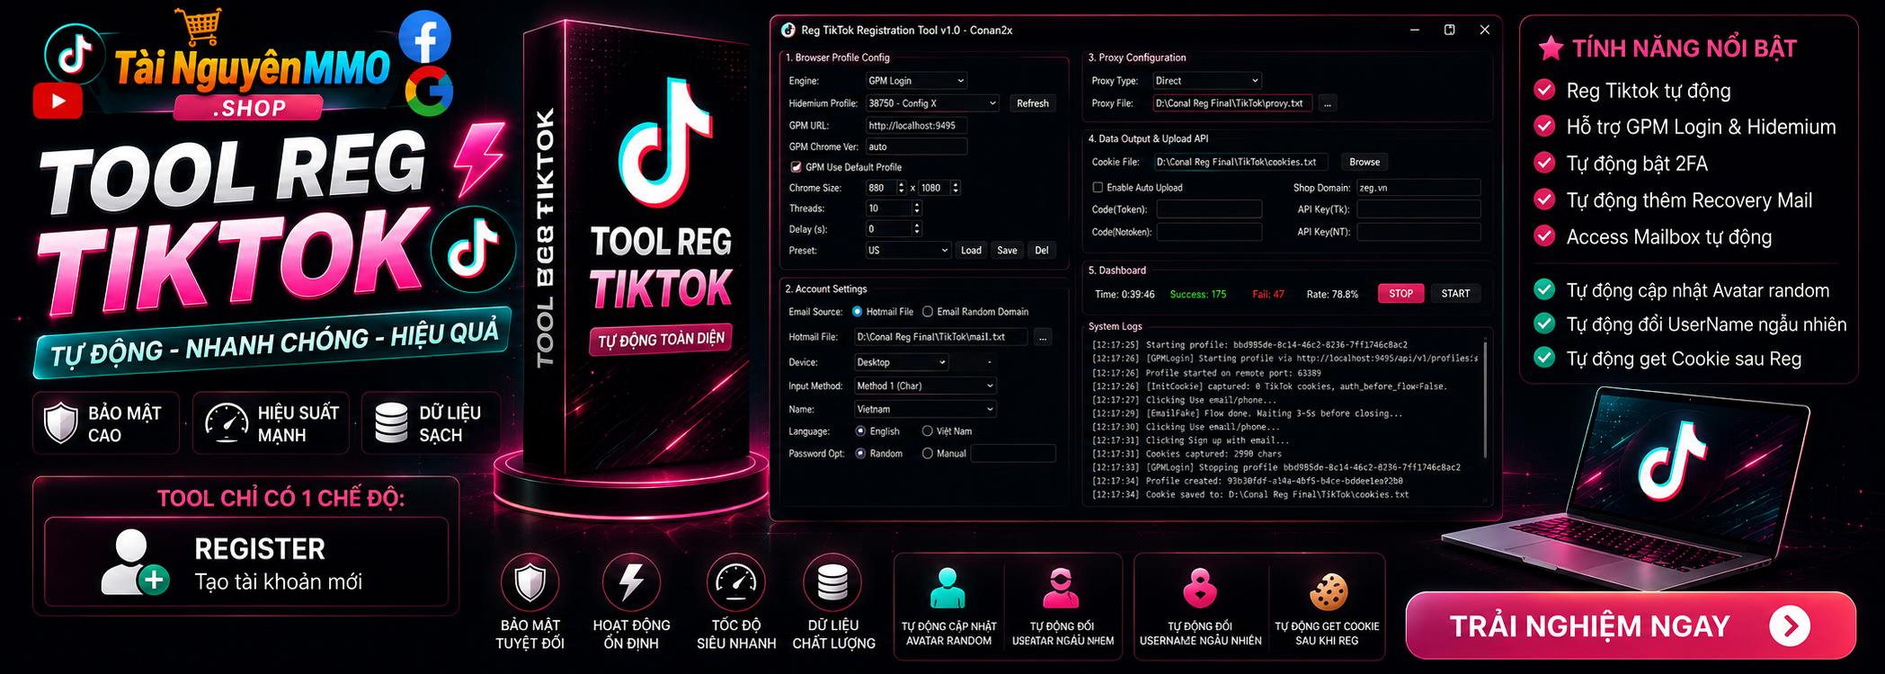1885x674 pixels.
Task: Click the red STOP button
Action: point(1400,294)
